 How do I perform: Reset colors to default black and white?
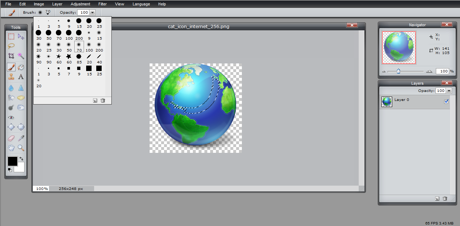tap(10, 170)
